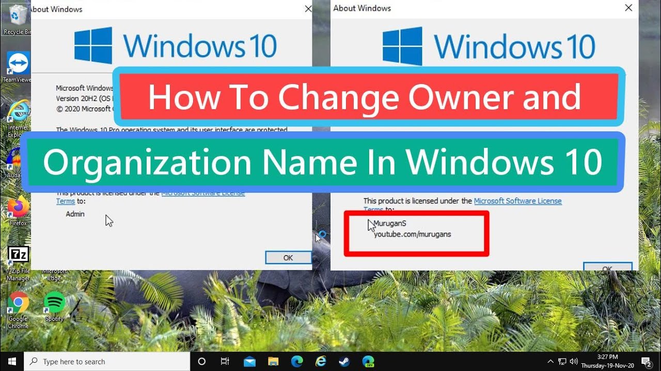Close the right About Windows dialog

(628, 8)
